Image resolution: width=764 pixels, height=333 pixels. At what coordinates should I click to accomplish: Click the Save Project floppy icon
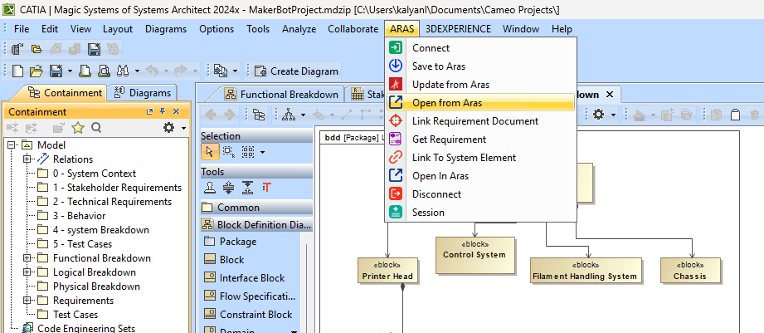click(x=56, y=71)
